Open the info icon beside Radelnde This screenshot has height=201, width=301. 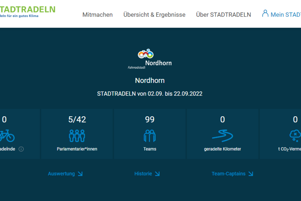(x=21, y=149)
